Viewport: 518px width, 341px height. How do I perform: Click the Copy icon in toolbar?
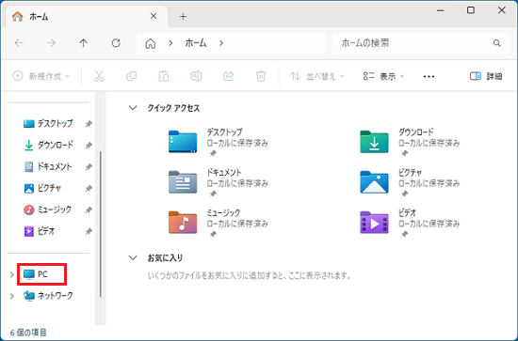click(131, 76)
